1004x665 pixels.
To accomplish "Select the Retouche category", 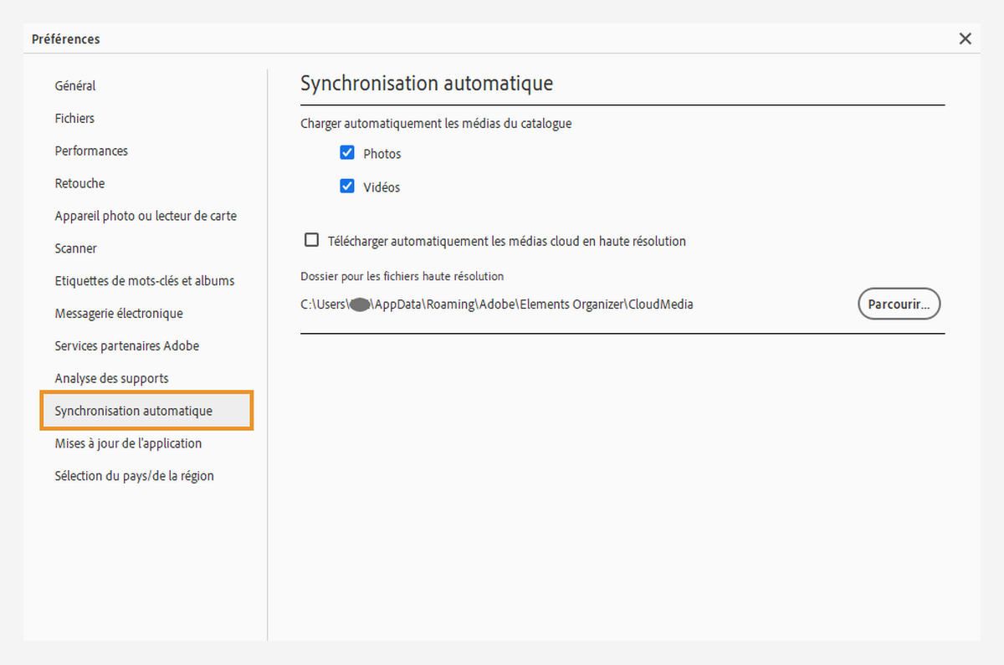I will coord(79,183).
